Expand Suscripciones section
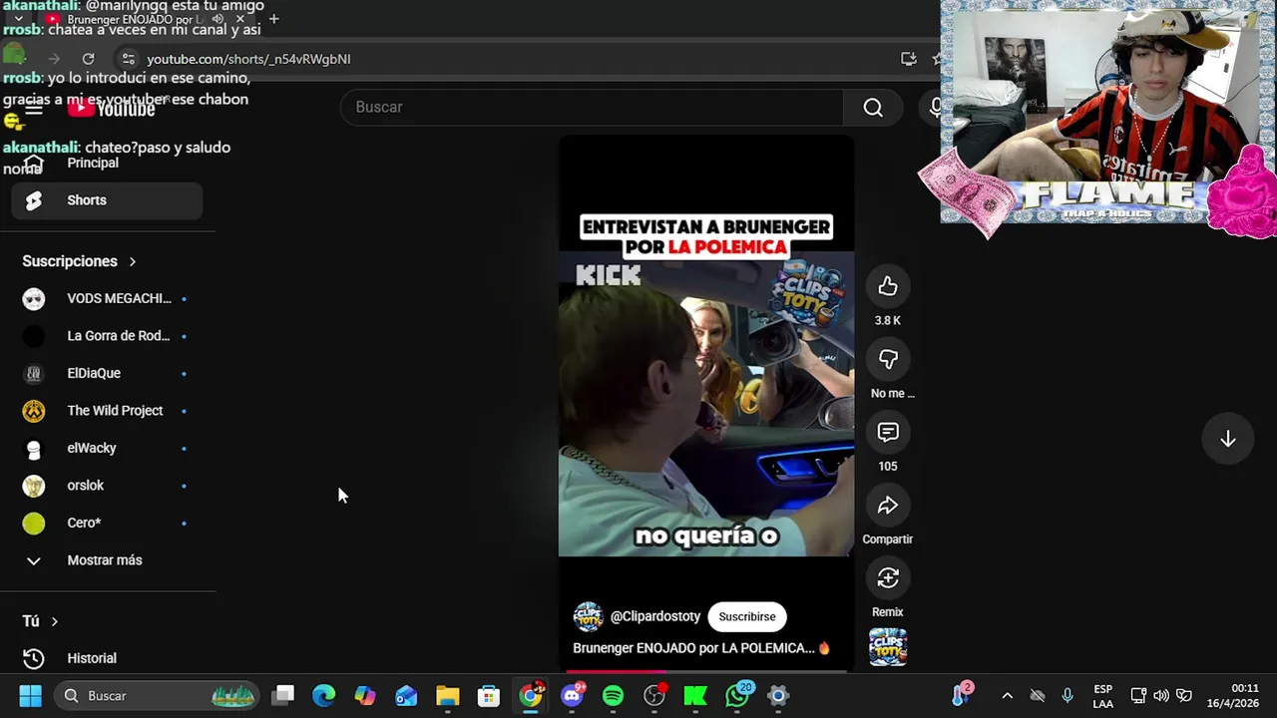1277x718 pixels. pos(80,261)
